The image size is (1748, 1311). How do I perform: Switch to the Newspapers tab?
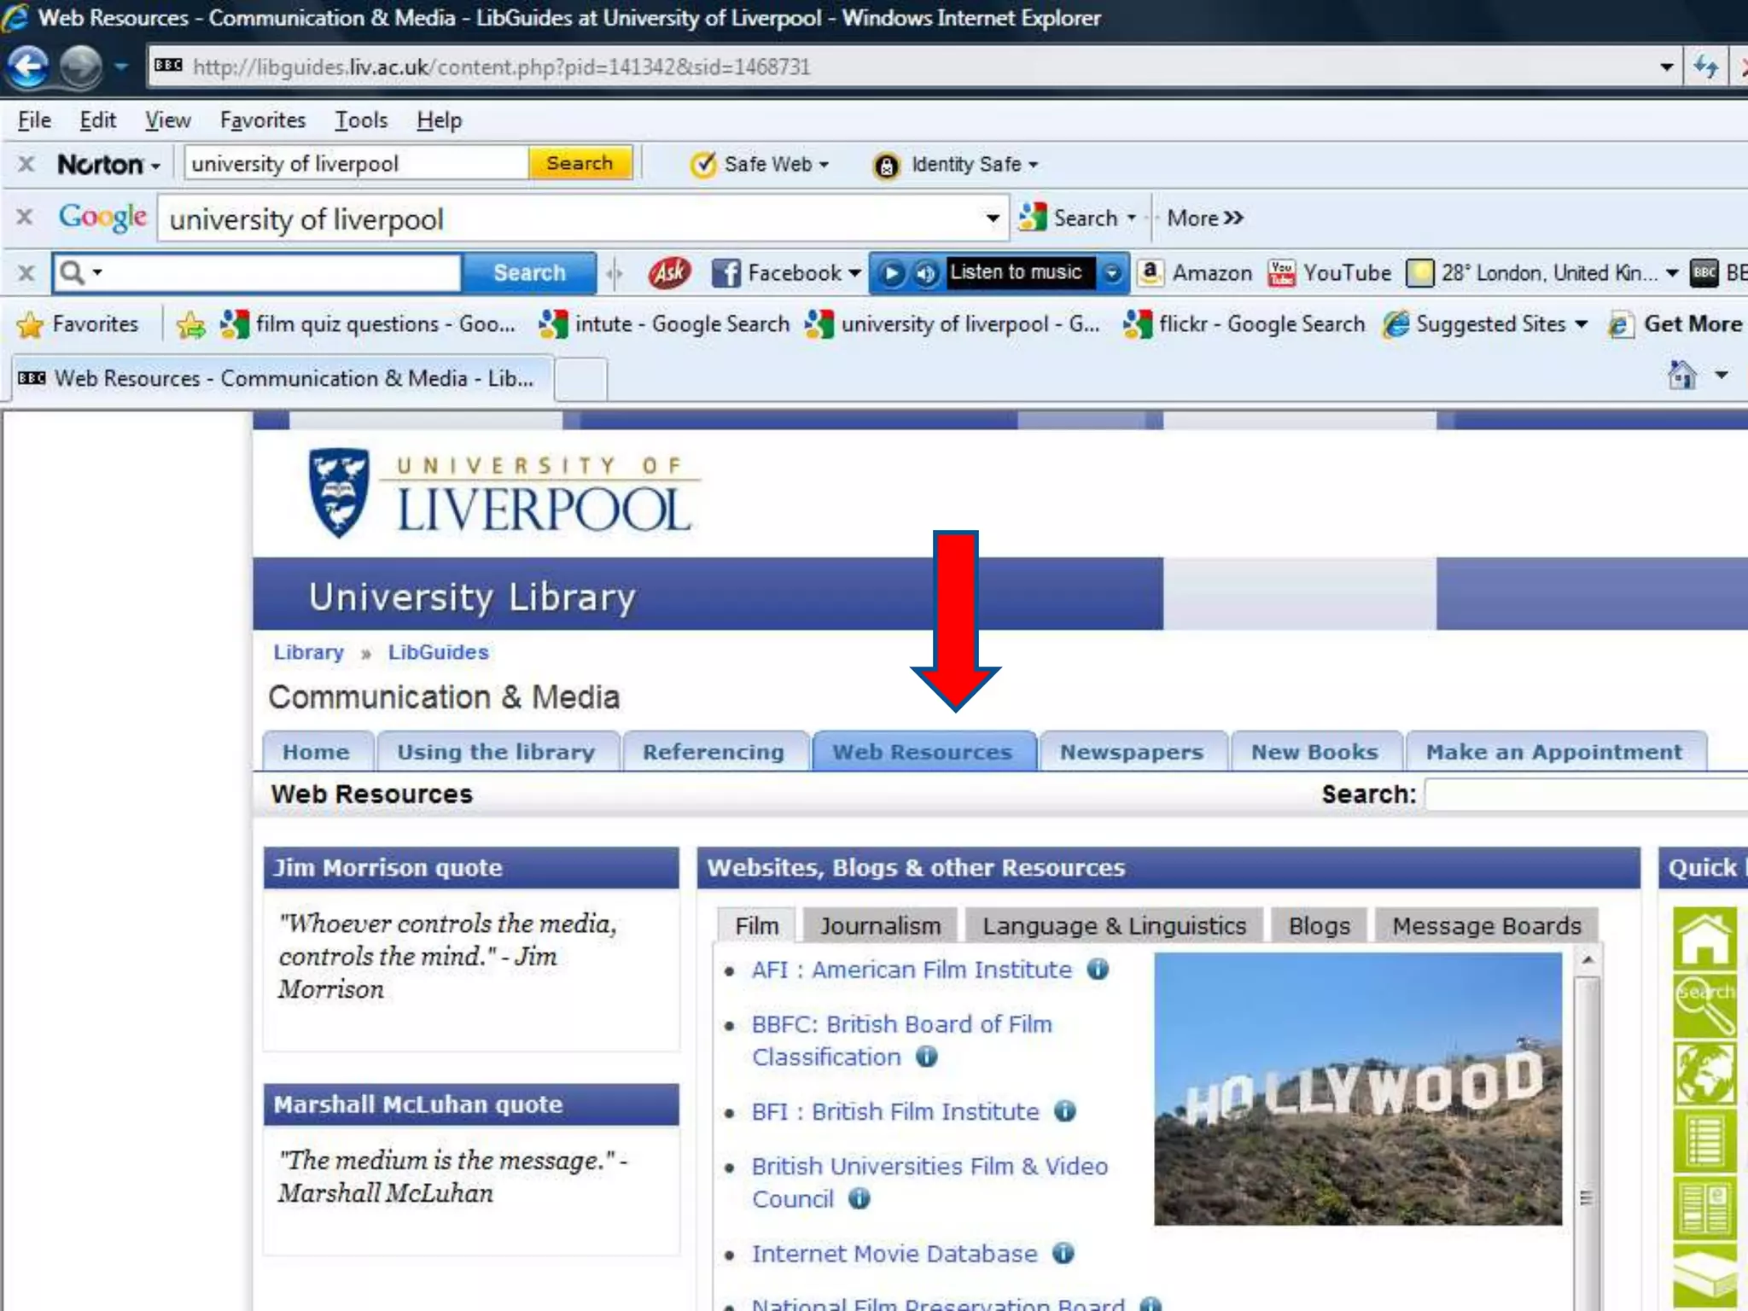tap(1131, 752)
